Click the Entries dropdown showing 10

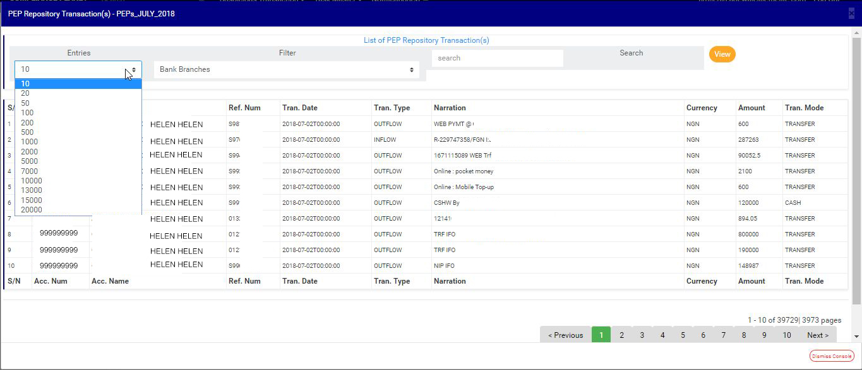[x=78, y=69]
